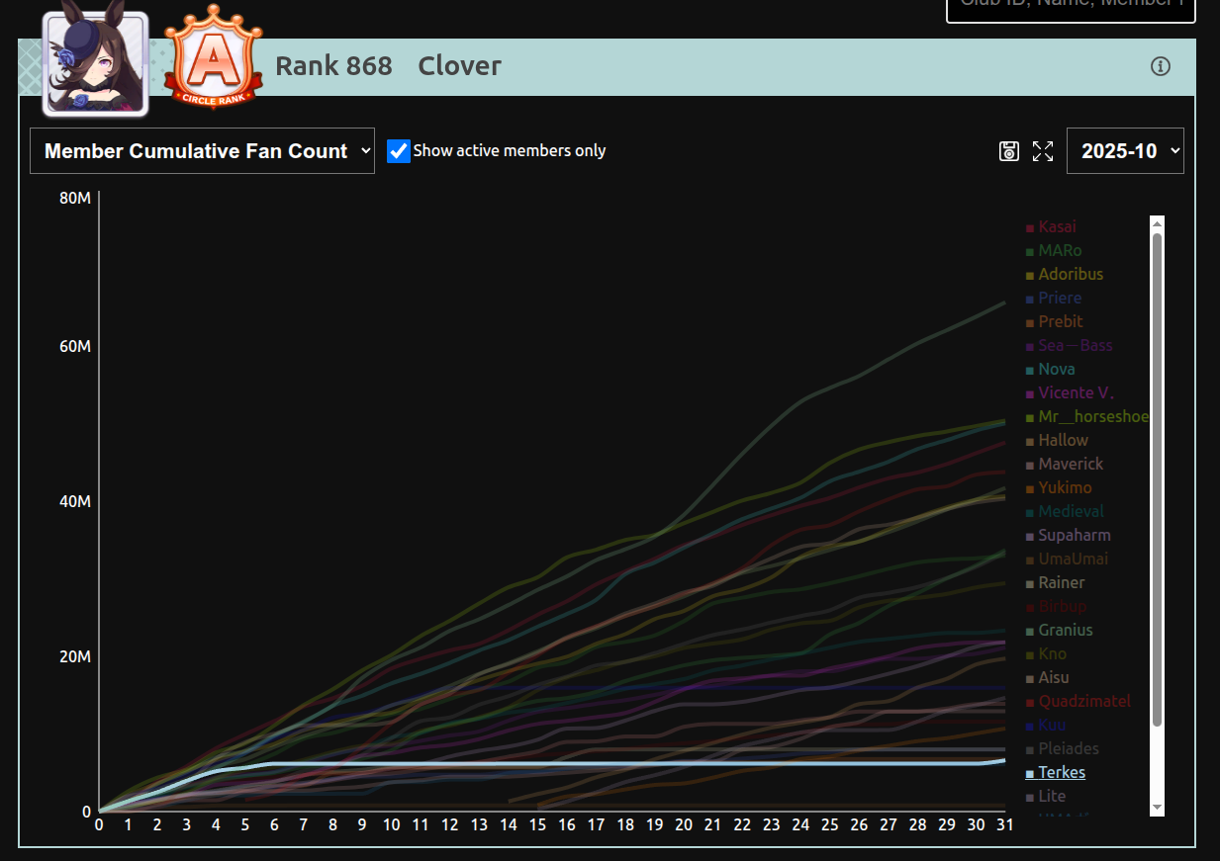Uncheck Show active members only
The width and height of the screenshot is (1220, 861).
(x=399, y=151)
